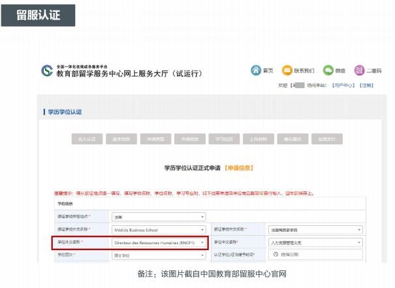Click the purple QR code icon

(360, 71)
